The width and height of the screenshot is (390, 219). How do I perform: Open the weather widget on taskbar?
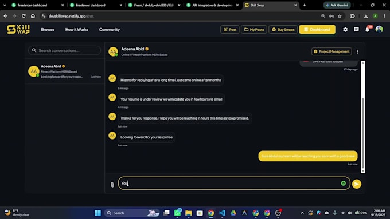(x=17, y=213)
